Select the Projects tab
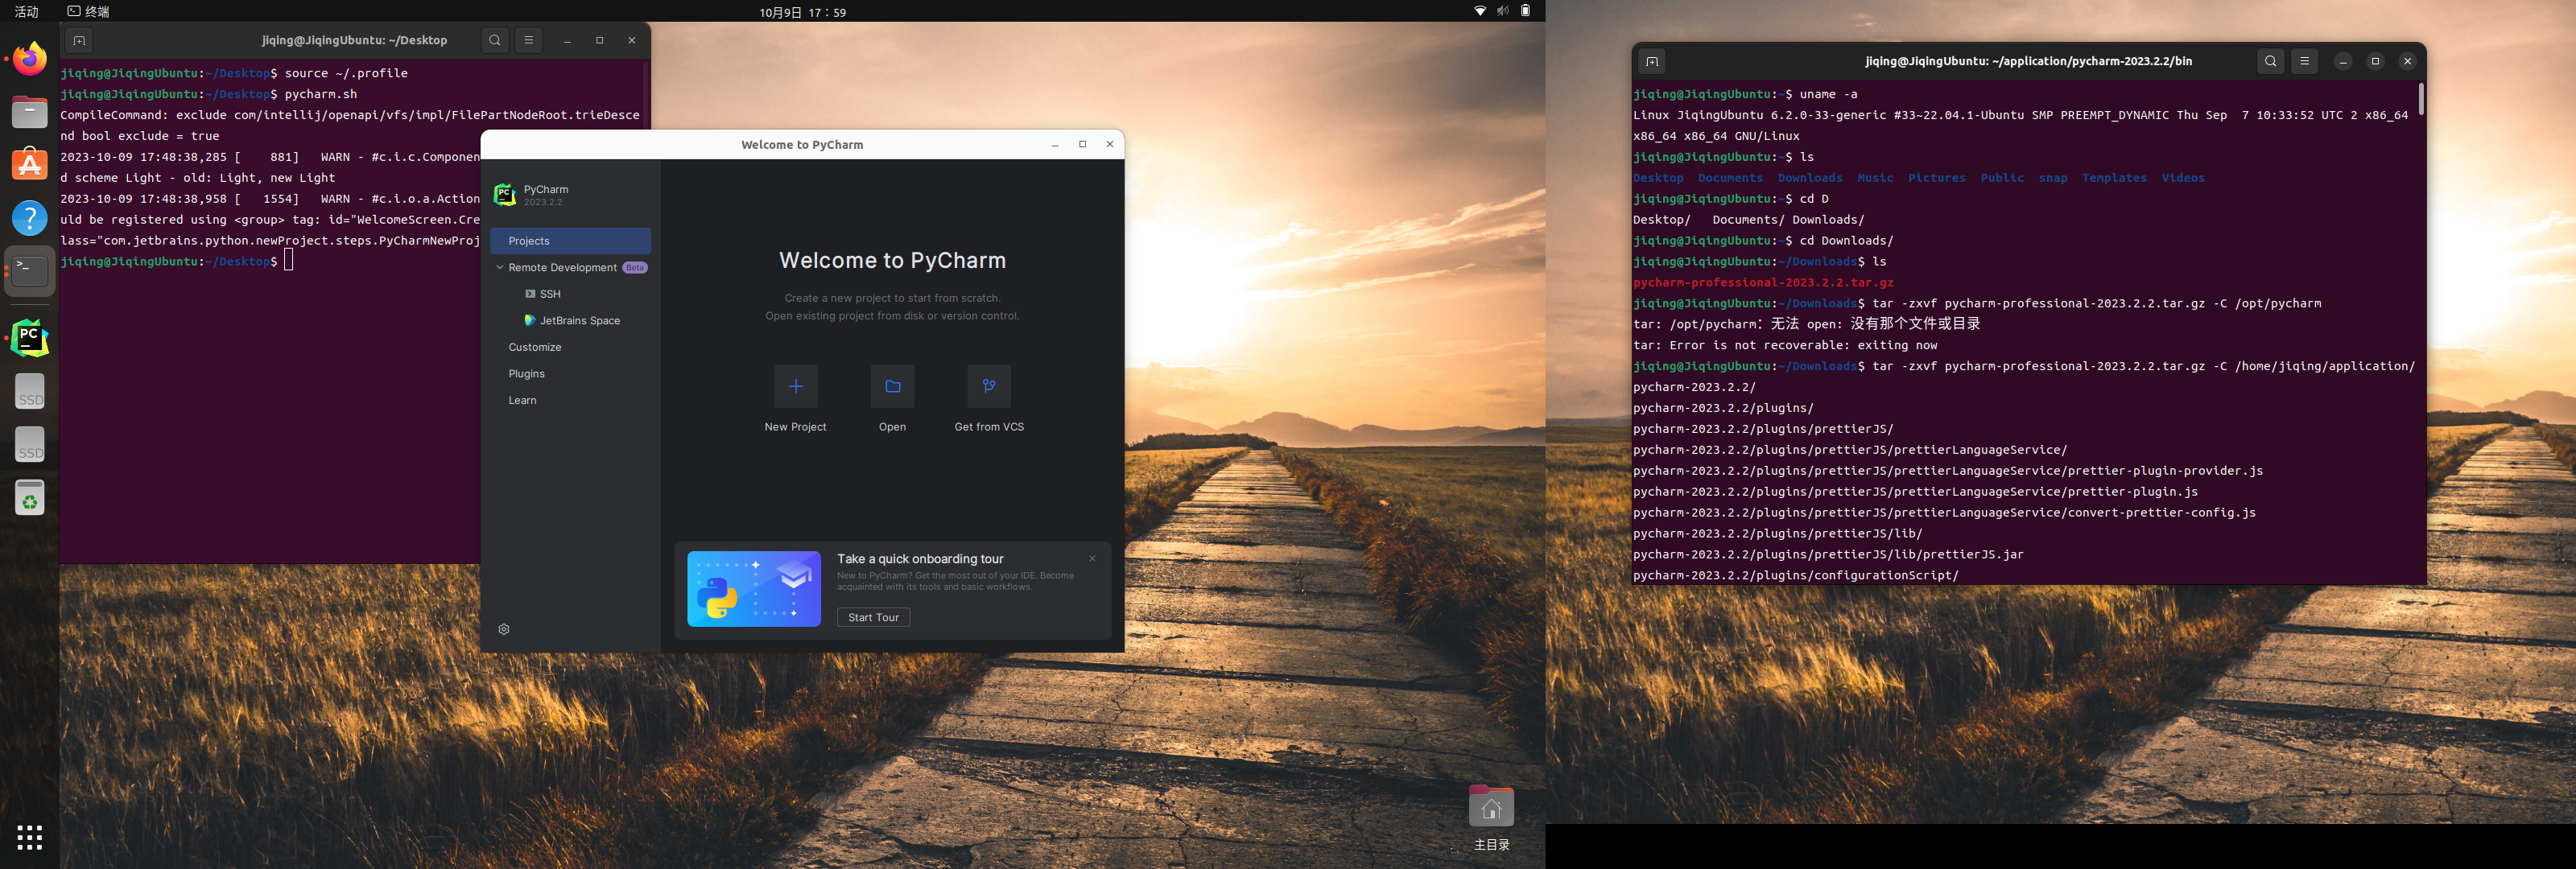The width and height of the screenshot is (2576, 869). coord(570,241)
